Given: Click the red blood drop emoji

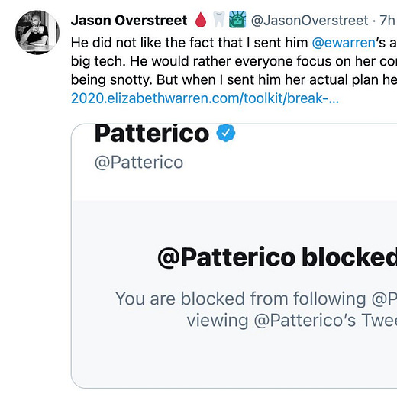Looking at the screenshot, I should (201, 20).
